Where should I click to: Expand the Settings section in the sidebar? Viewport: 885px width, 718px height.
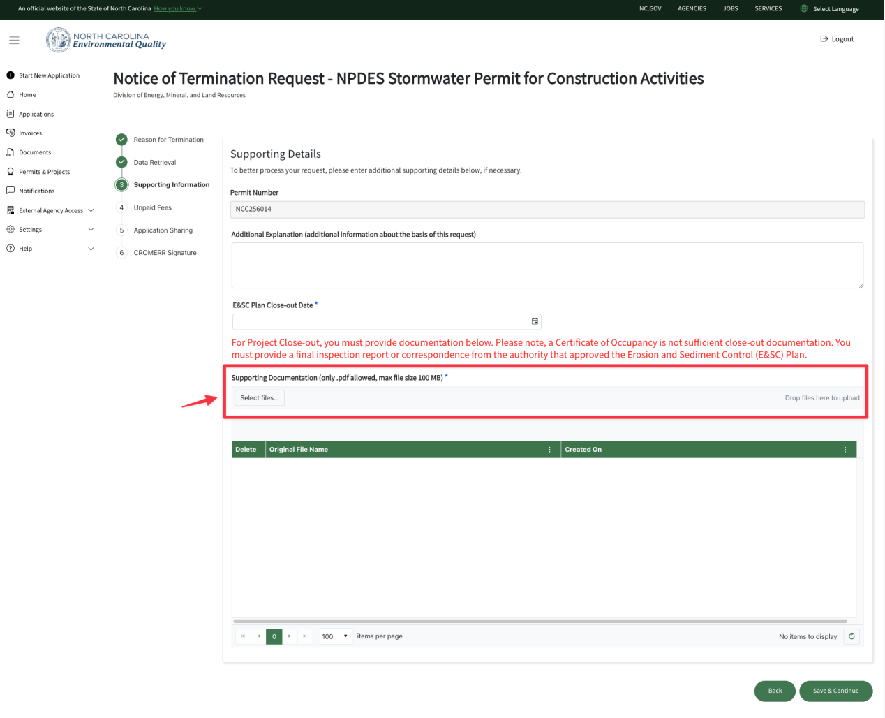click(x=91, y=229)
